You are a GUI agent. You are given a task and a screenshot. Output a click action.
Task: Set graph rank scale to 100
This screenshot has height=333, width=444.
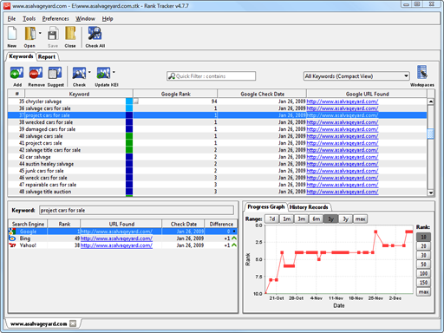click(x=423, y=273)
